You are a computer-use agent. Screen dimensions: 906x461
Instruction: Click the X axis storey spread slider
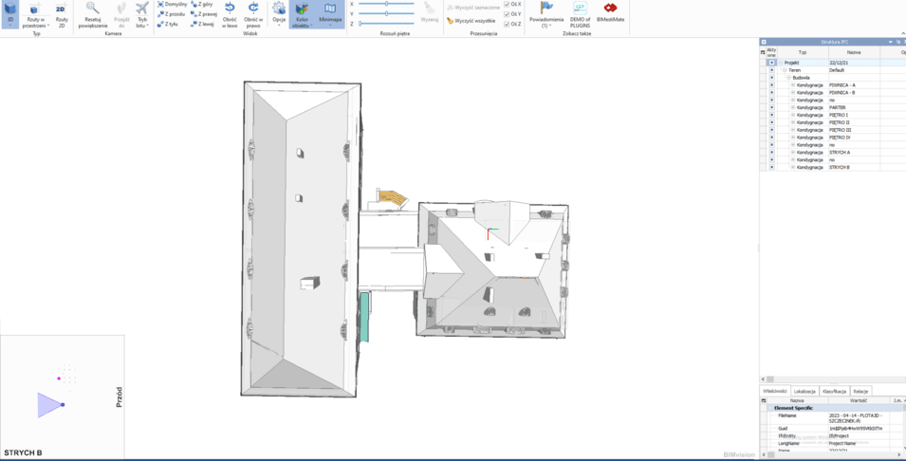click(386, 5)
